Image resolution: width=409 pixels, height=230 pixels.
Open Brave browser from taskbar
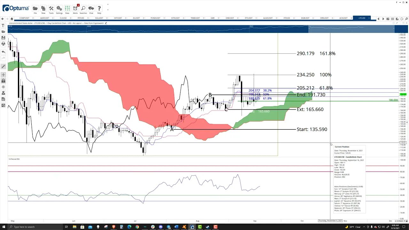pos(113,227)
